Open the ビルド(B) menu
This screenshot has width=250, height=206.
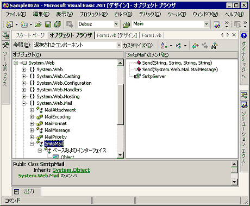(x=123, y=14)
